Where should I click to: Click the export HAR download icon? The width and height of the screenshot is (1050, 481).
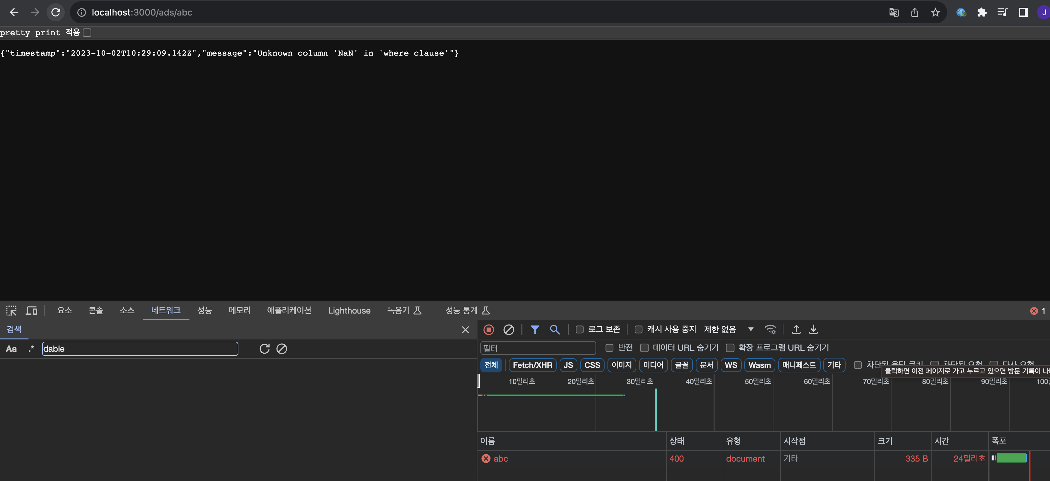click(x=813, y=329)
